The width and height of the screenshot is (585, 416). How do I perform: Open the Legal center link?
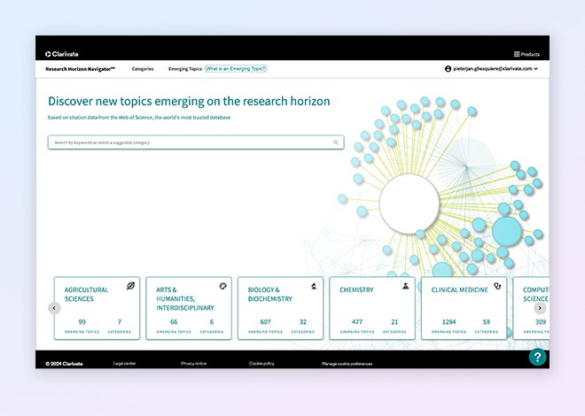124,364
